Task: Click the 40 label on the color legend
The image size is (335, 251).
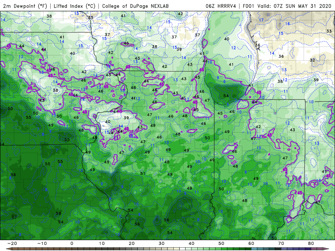Action: coord(191,243)
